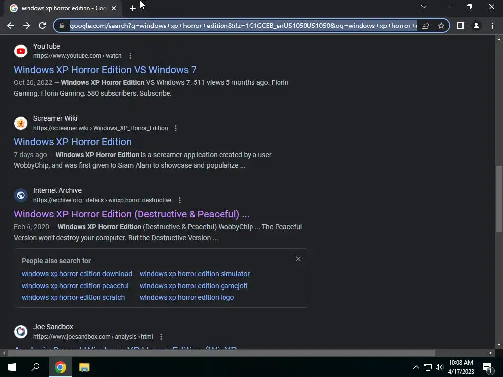Click the Chrome taskbar icon

tap(60, 367)
